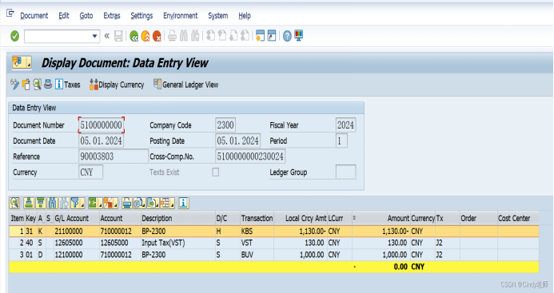554x293 pixels.
Task: Select G/L account cell 12100000
Action: pos(76,255)
